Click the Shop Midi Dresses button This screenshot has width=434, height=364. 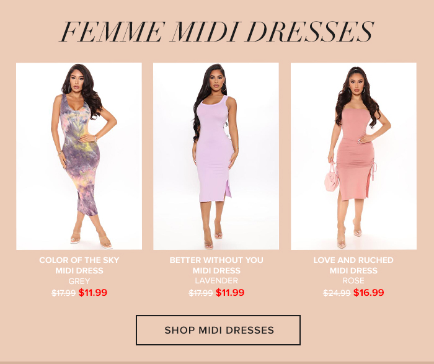(x=218, y=330)
